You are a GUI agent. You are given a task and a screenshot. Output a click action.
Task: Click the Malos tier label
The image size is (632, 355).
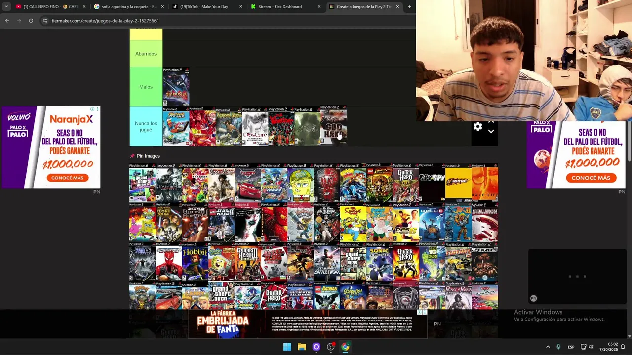tap(146, 87)
